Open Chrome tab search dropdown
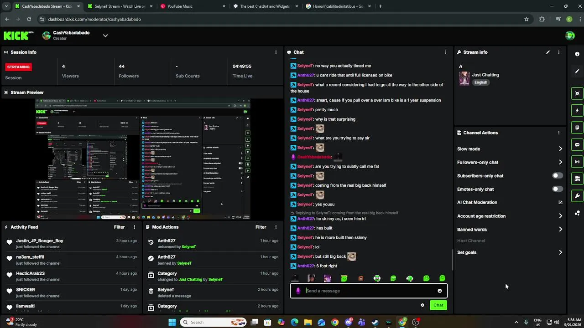Image resolution: width=584 pixels, height=328 pixels. (6, 6)
